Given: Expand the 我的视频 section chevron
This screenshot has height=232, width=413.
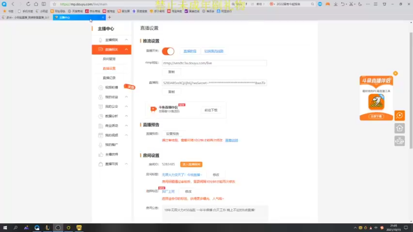Looking at the screenshot, I should point(126,135).
